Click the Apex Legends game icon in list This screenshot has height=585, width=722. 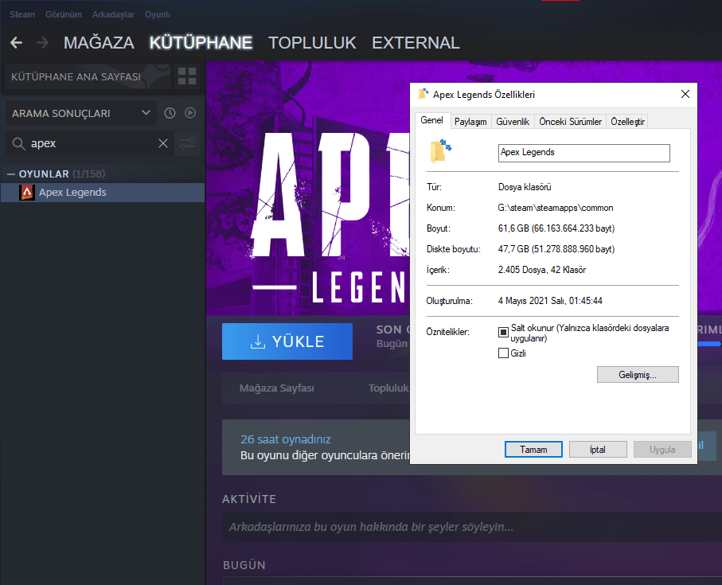pyautogui.click(x=27, y=193)
